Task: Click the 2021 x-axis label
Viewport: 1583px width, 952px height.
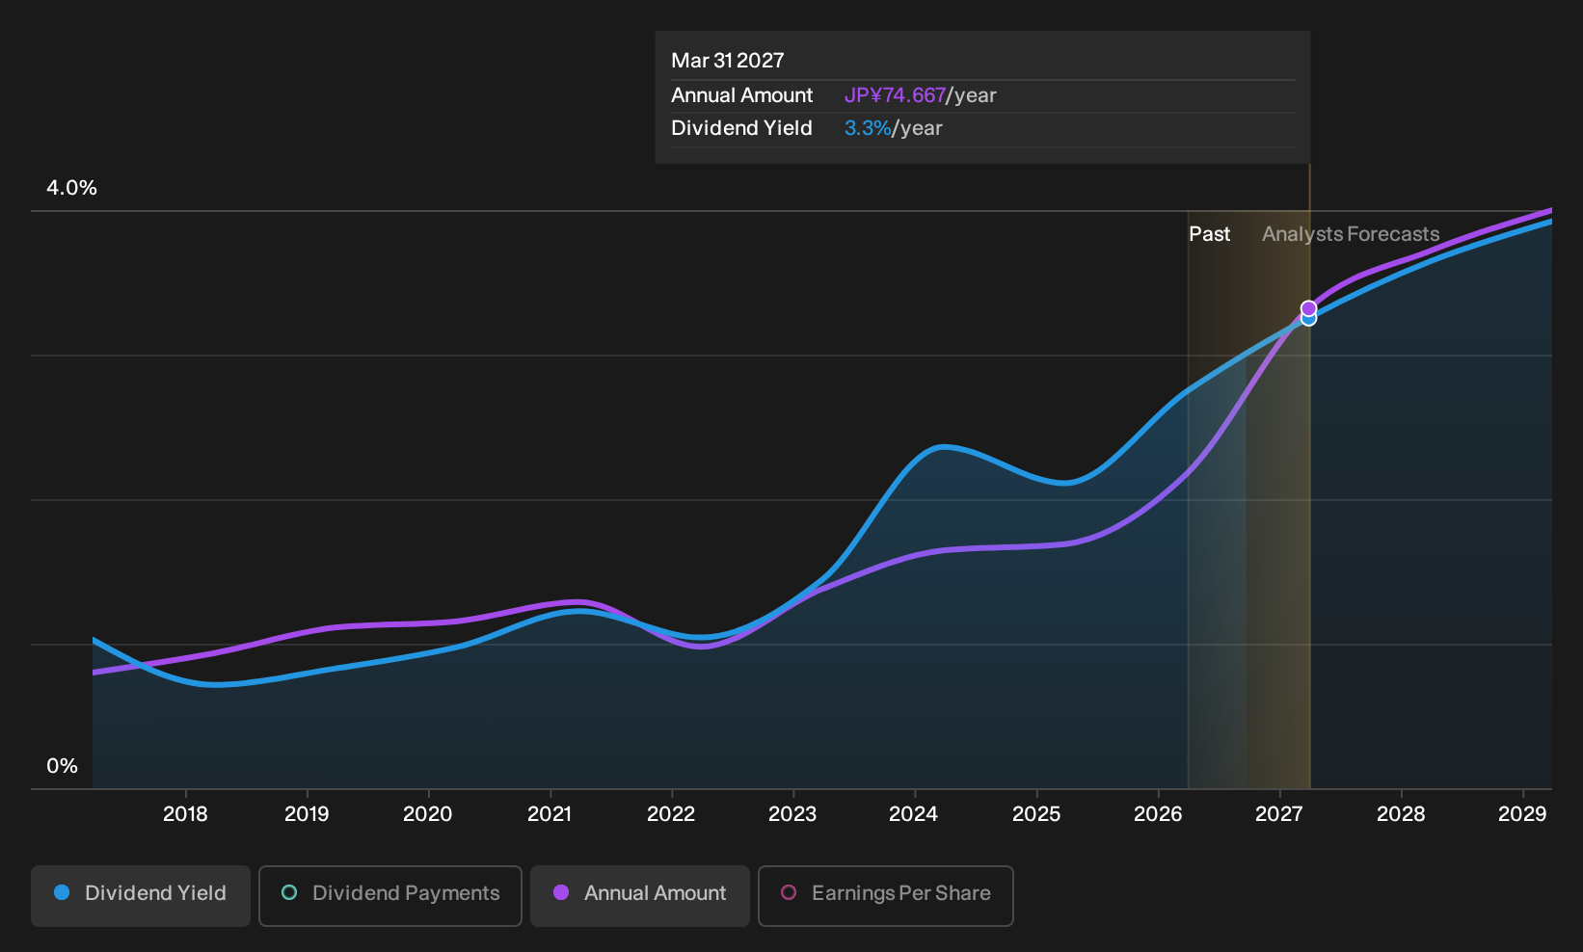Action: [x=550, y=814]
